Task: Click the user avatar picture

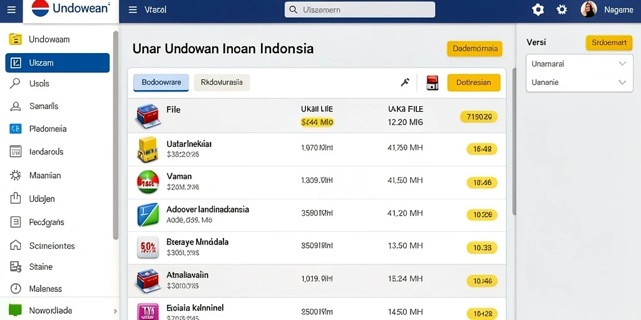Action: 588,9
